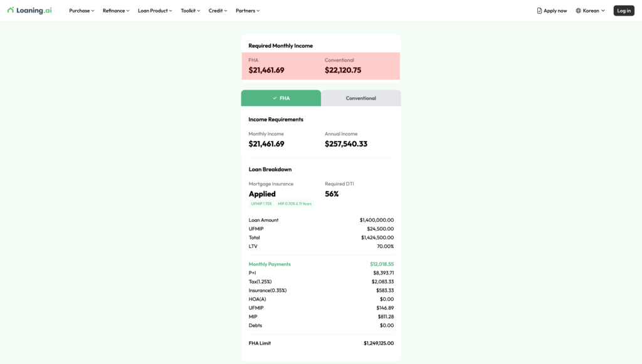Viewport: 642px width, 364px height.
Task: Open the Credit menu
Action: click(x=218, y=11)
